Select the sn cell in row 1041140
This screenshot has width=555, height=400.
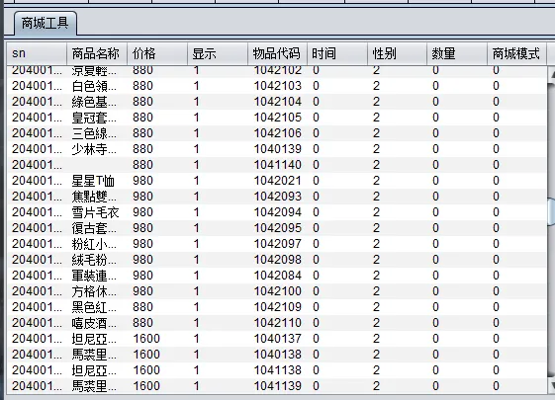(x=37, y=165)
